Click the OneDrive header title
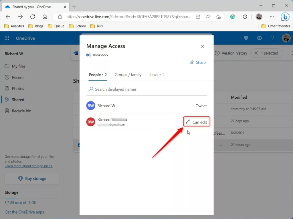 25,38
